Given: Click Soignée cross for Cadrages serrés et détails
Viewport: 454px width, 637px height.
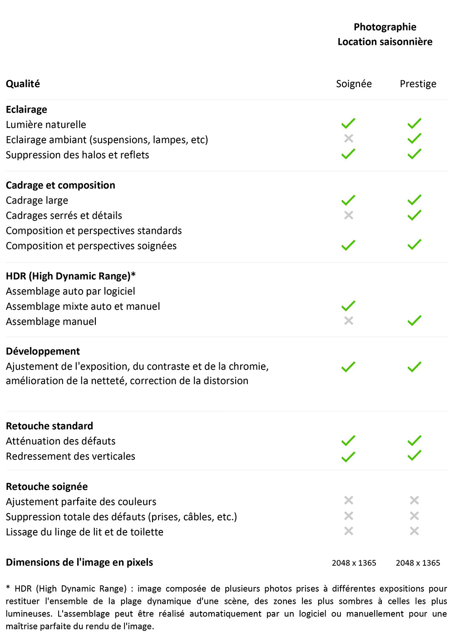Looking at the screenshot, I should coord(349,215).
